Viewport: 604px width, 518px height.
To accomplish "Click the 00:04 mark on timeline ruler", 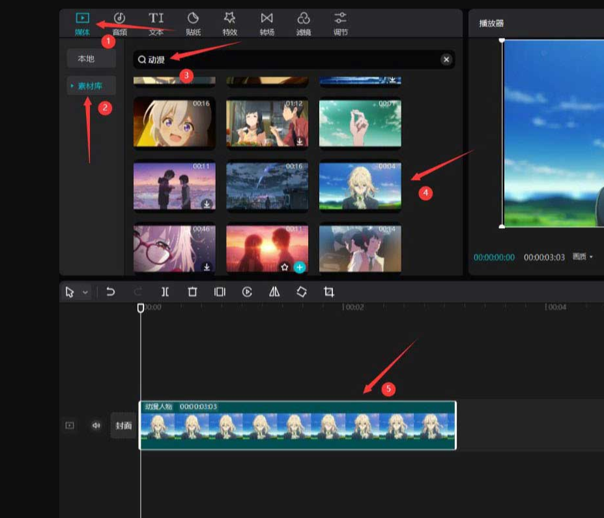I will [556, 307].
